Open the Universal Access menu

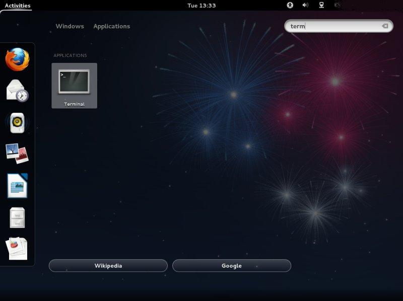(x=290, y=6)
